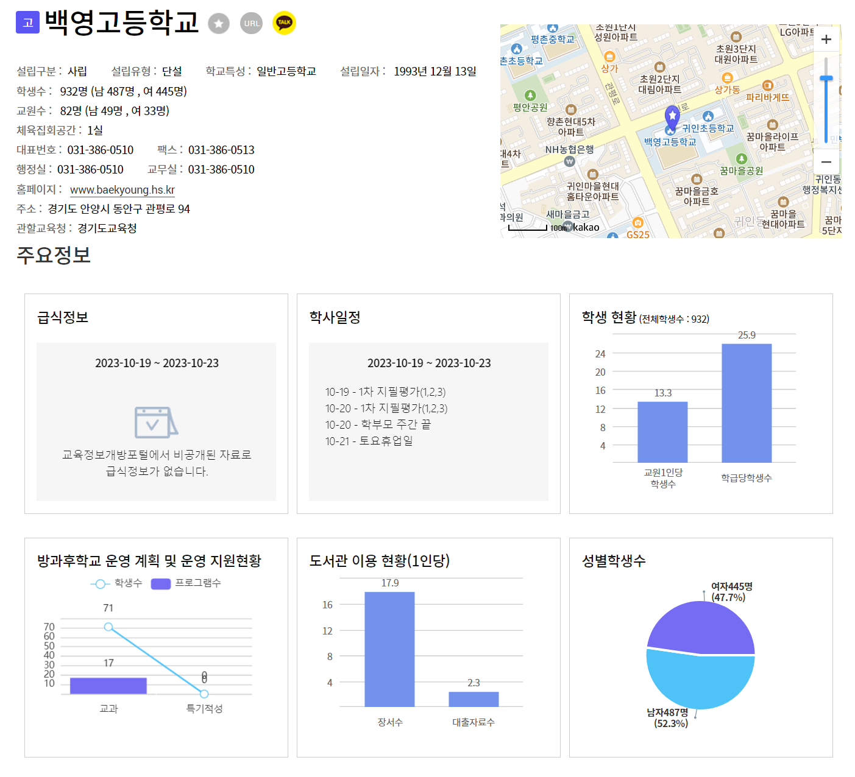Toggle 학생수 legend in after-school chart
Viewport: 855px width, 777px height.
(116, 583)
